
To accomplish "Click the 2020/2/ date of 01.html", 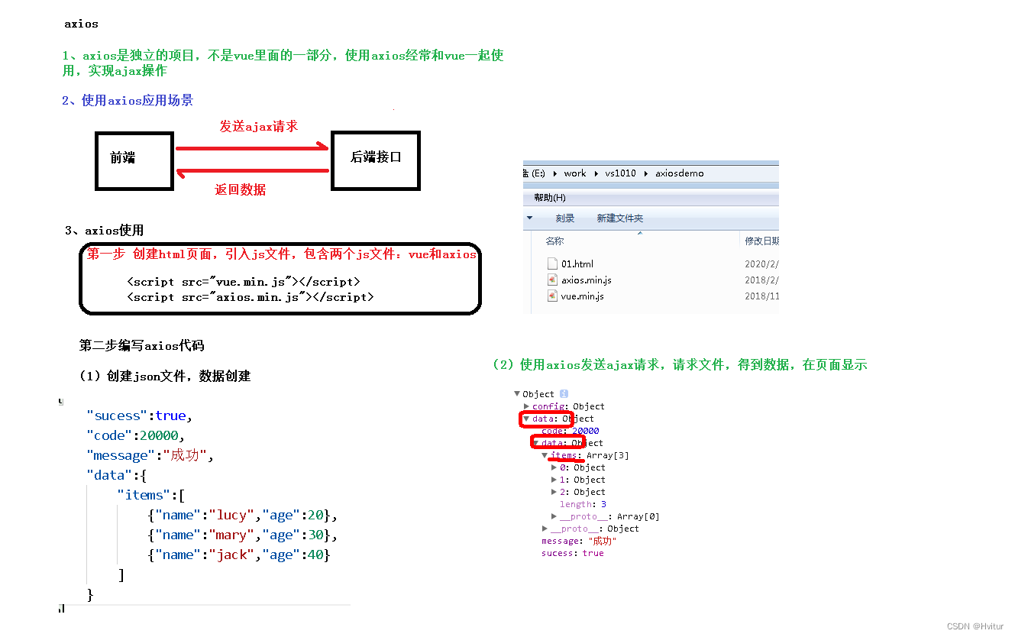I will click(761, 264).
